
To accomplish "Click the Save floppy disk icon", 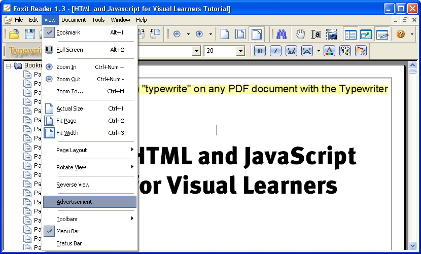I will pos(30,34).
